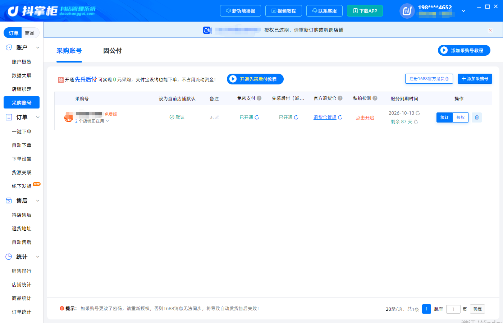Select the 采购账号 tab
503x323 pixels.
coord(69,51)
